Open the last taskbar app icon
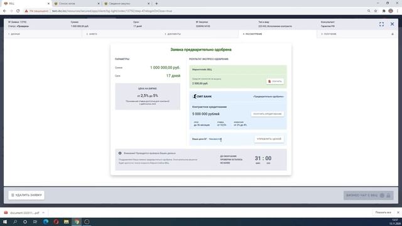 point(87,222)
